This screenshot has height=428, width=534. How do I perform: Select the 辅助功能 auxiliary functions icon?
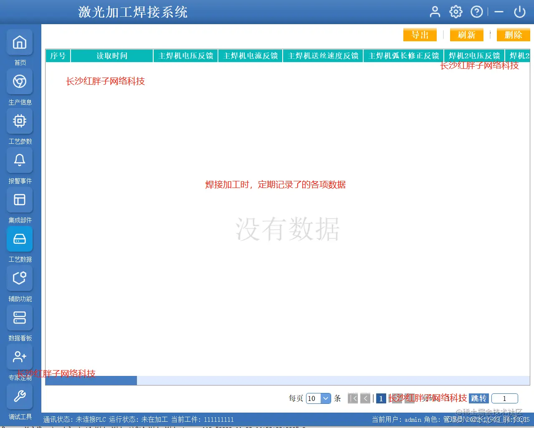19,278
